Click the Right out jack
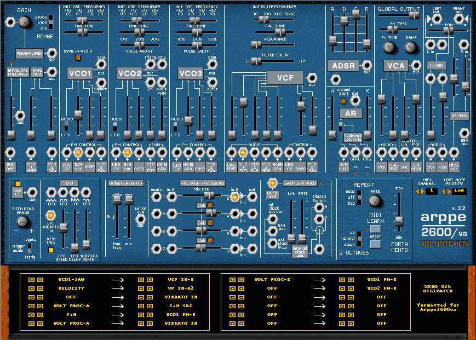 point(458,19)
